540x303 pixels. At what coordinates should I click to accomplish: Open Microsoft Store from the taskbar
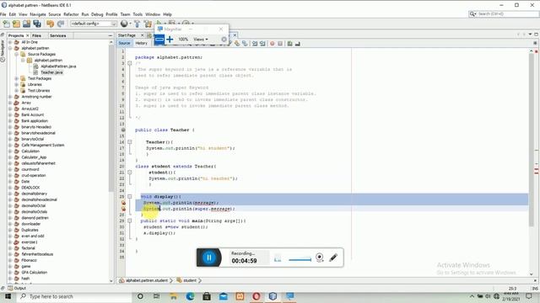tap(207, 296)
